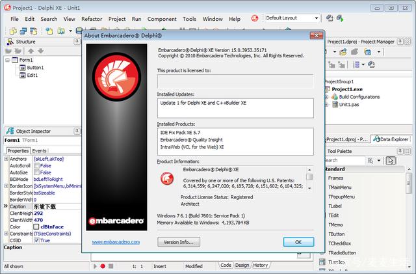This screenshot has height=274, width=416.
Task: Open the Refactor menu
Action: [x=92, y=19]
